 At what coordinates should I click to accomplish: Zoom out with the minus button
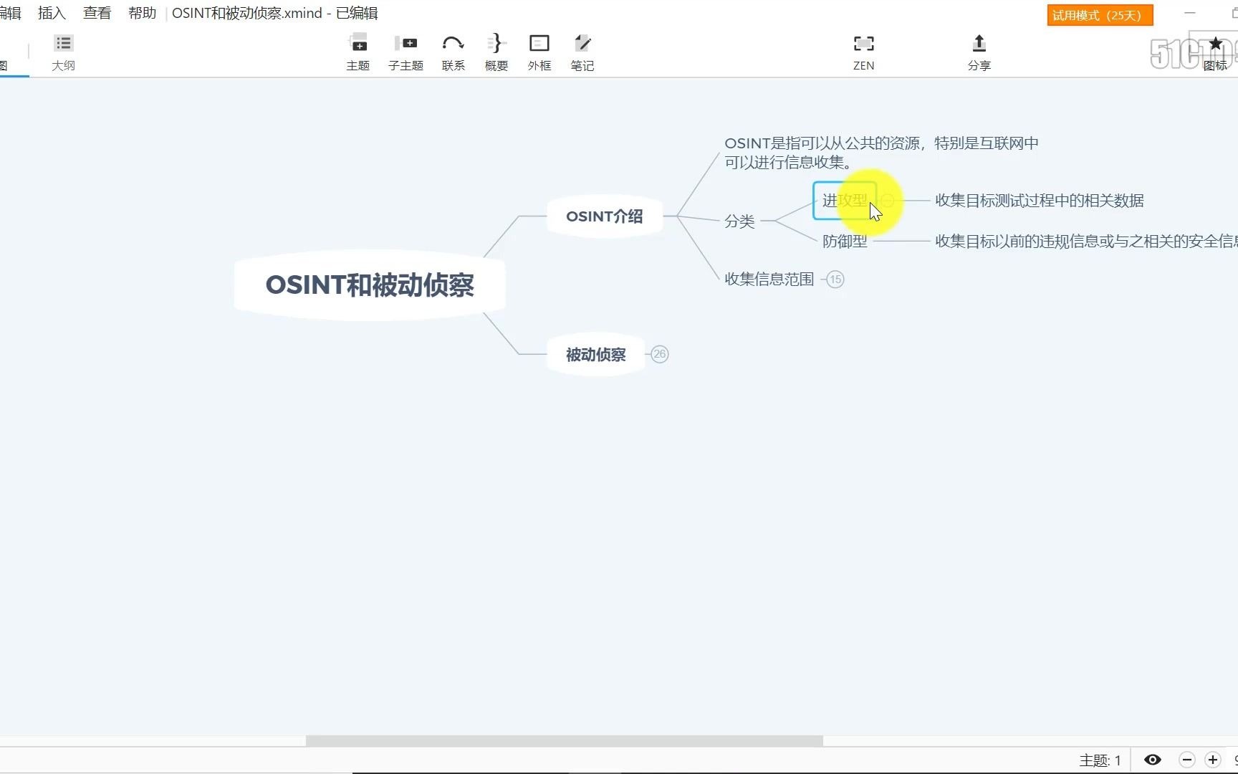point(1187,760)
